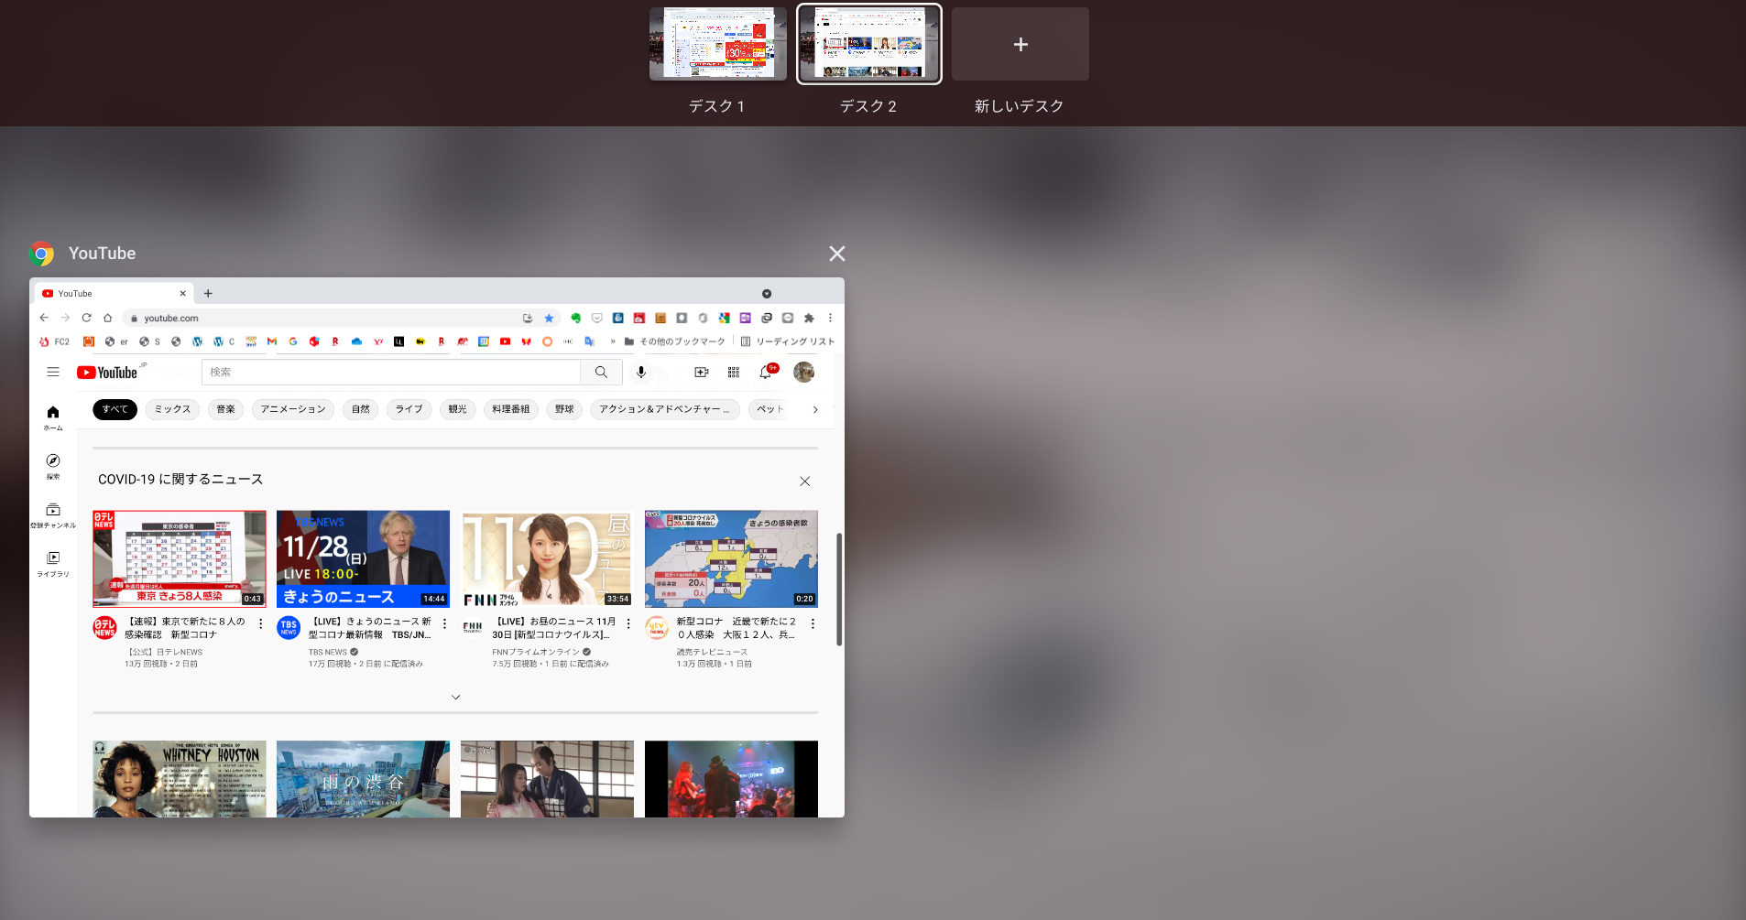Open Subscriptions in YouTube sidebar

53,515
